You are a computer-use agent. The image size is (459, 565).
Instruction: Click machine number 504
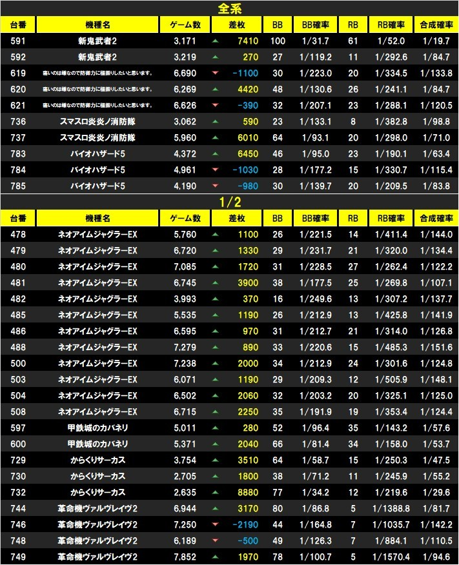click(18, 395)
